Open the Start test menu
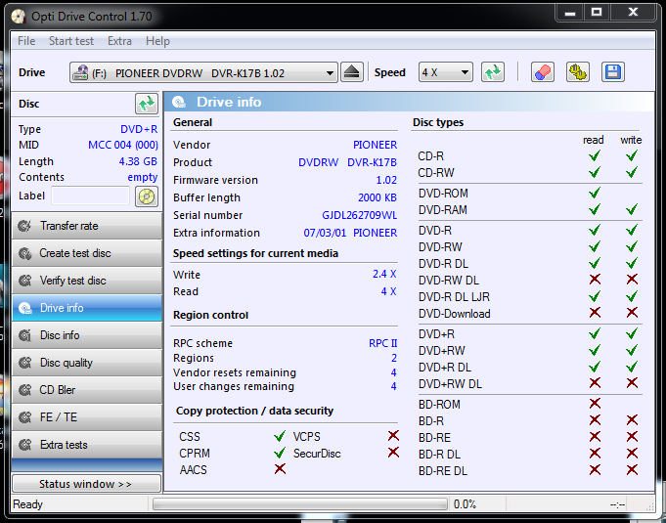 click(x=71, y=41)
